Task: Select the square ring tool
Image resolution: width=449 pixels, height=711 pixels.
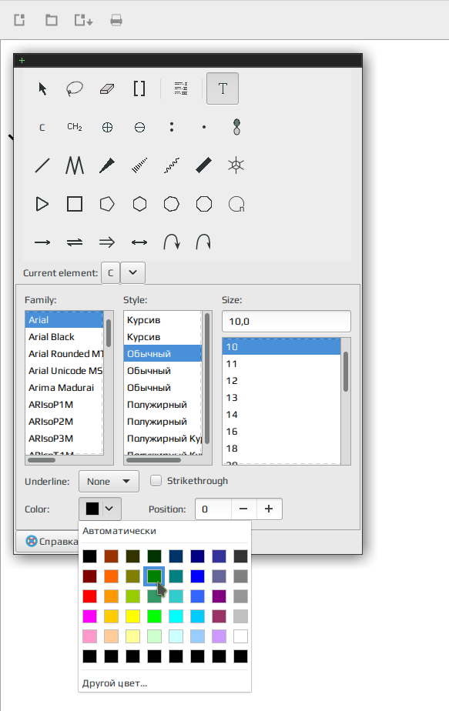Action: (x=75, y=204)
